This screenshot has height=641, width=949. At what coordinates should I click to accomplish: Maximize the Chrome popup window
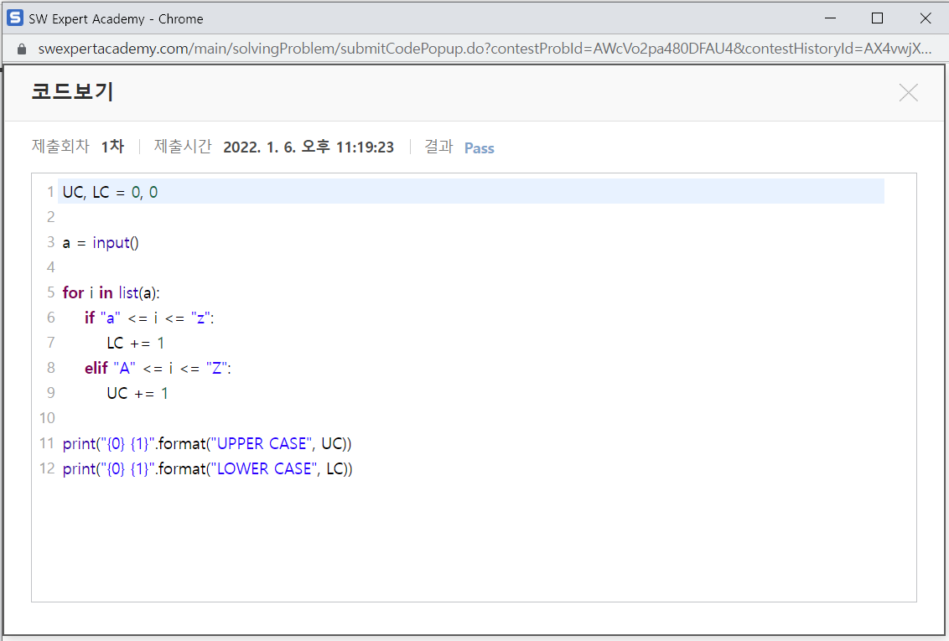click(877, 18)
